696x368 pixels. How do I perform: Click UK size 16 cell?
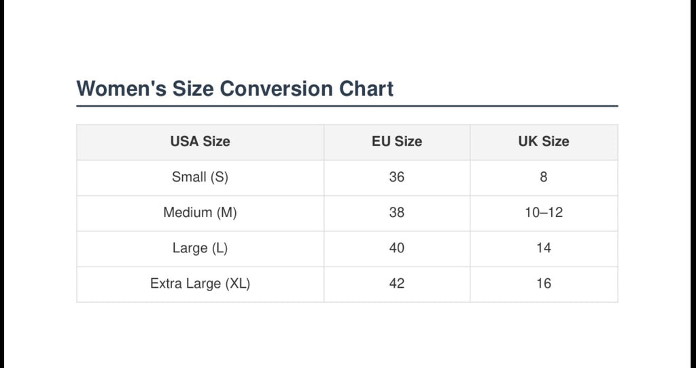[544, 284]
